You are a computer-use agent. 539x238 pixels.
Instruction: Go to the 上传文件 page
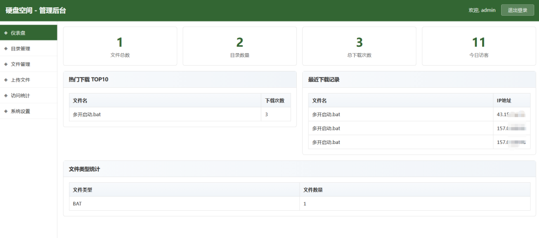pyautogui.click(x=21, y=80)
